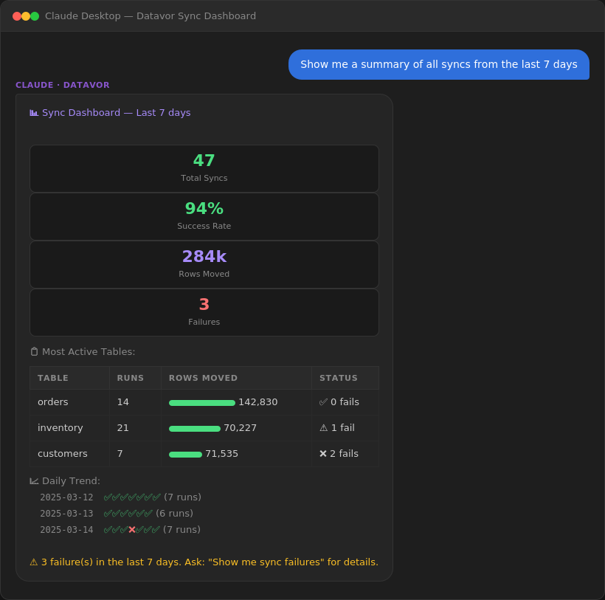Click the bar chart icon beside Sync Dashboard heading
Image resolution: width=605 pixels, height=600 pixels.
[33, 112]
